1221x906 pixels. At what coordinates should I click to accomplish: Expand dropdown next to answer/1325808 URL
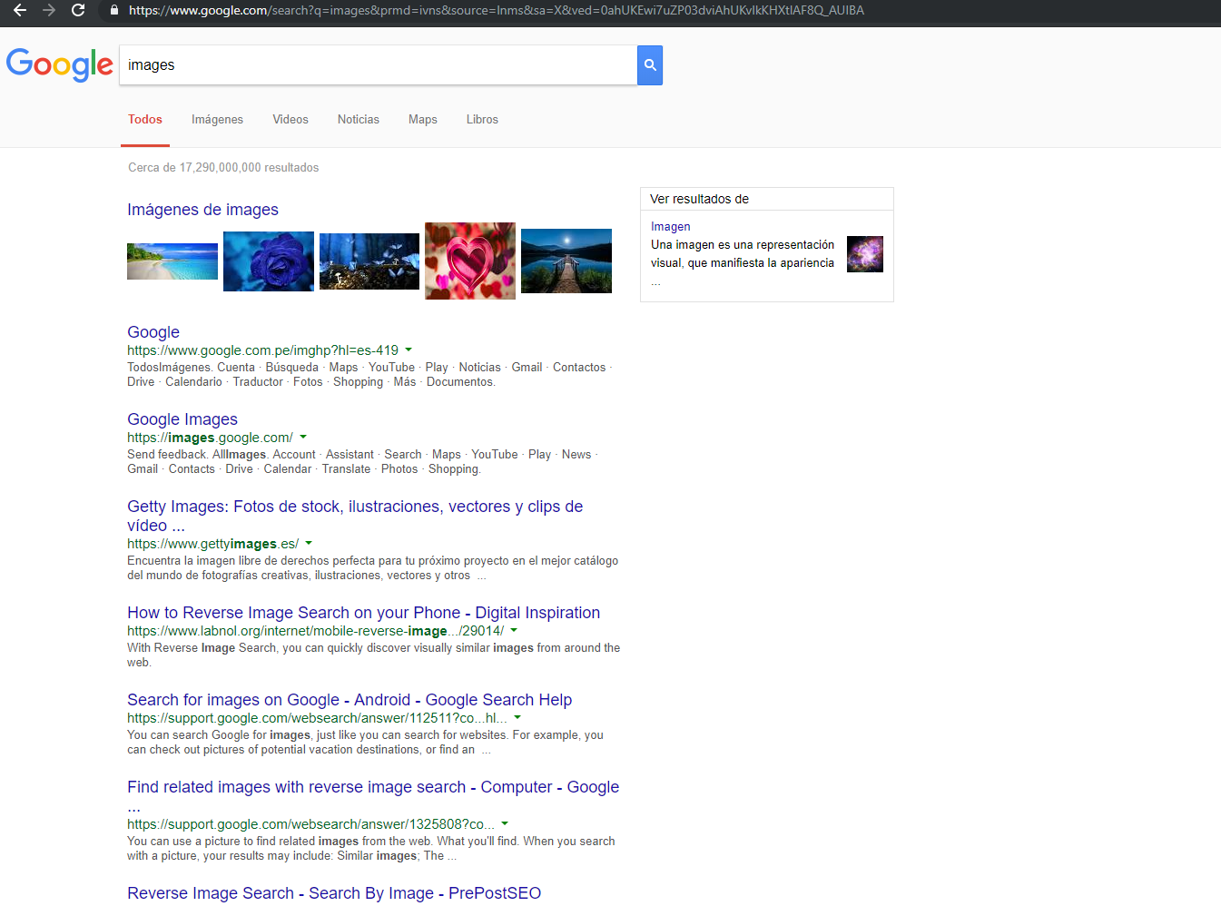pos(505,823)
